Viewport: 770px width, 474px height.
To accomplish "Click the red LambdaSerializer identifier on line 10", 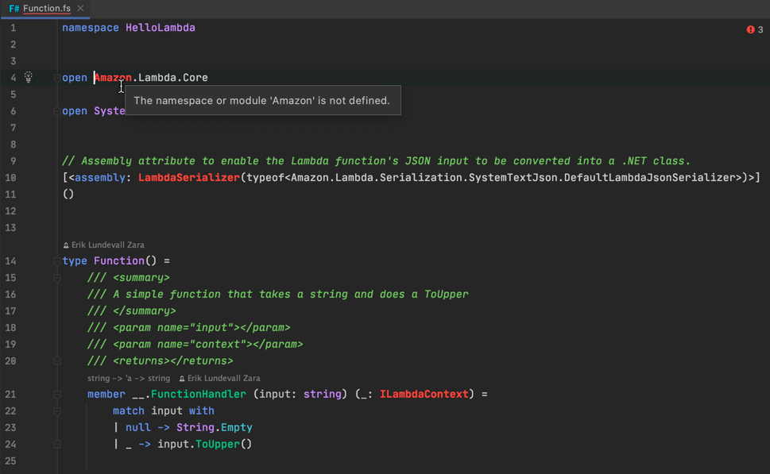I will pos(188,178).
